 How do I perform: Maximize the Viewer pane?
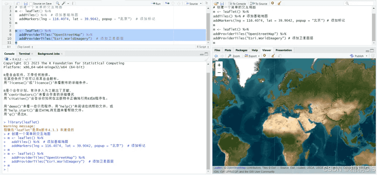(372, 51)
